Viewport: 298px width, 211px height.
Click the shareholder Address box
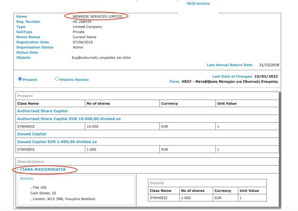(x=76, y=190)
